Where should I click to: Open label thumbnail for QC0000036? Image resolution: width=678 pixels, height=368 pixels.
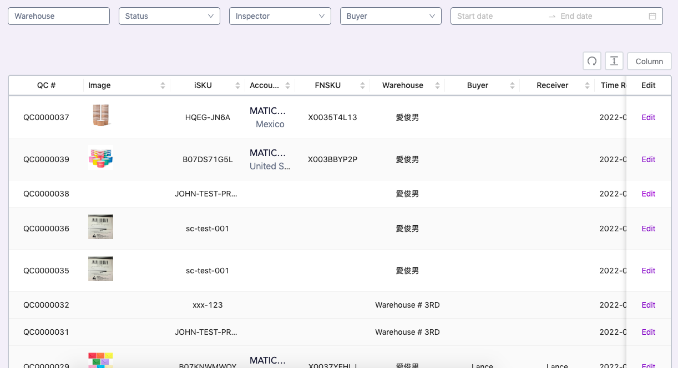click(100, 227)
